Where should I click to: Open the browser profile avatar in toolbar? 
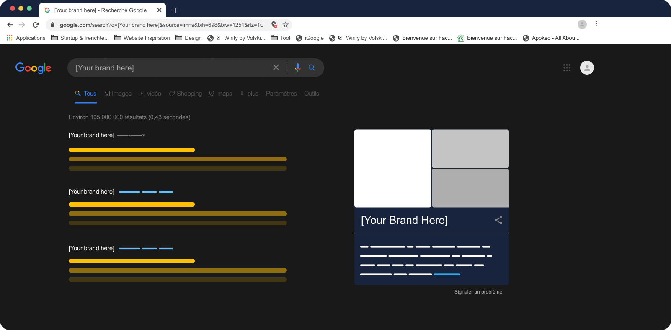point(582,24)
